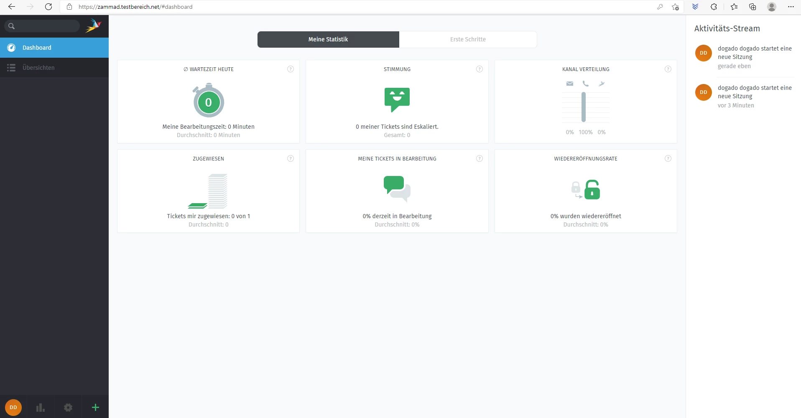This screenshot has height=418, width=801.
Task: Open Übersichten in the sidebar
Action: point(38,68)
